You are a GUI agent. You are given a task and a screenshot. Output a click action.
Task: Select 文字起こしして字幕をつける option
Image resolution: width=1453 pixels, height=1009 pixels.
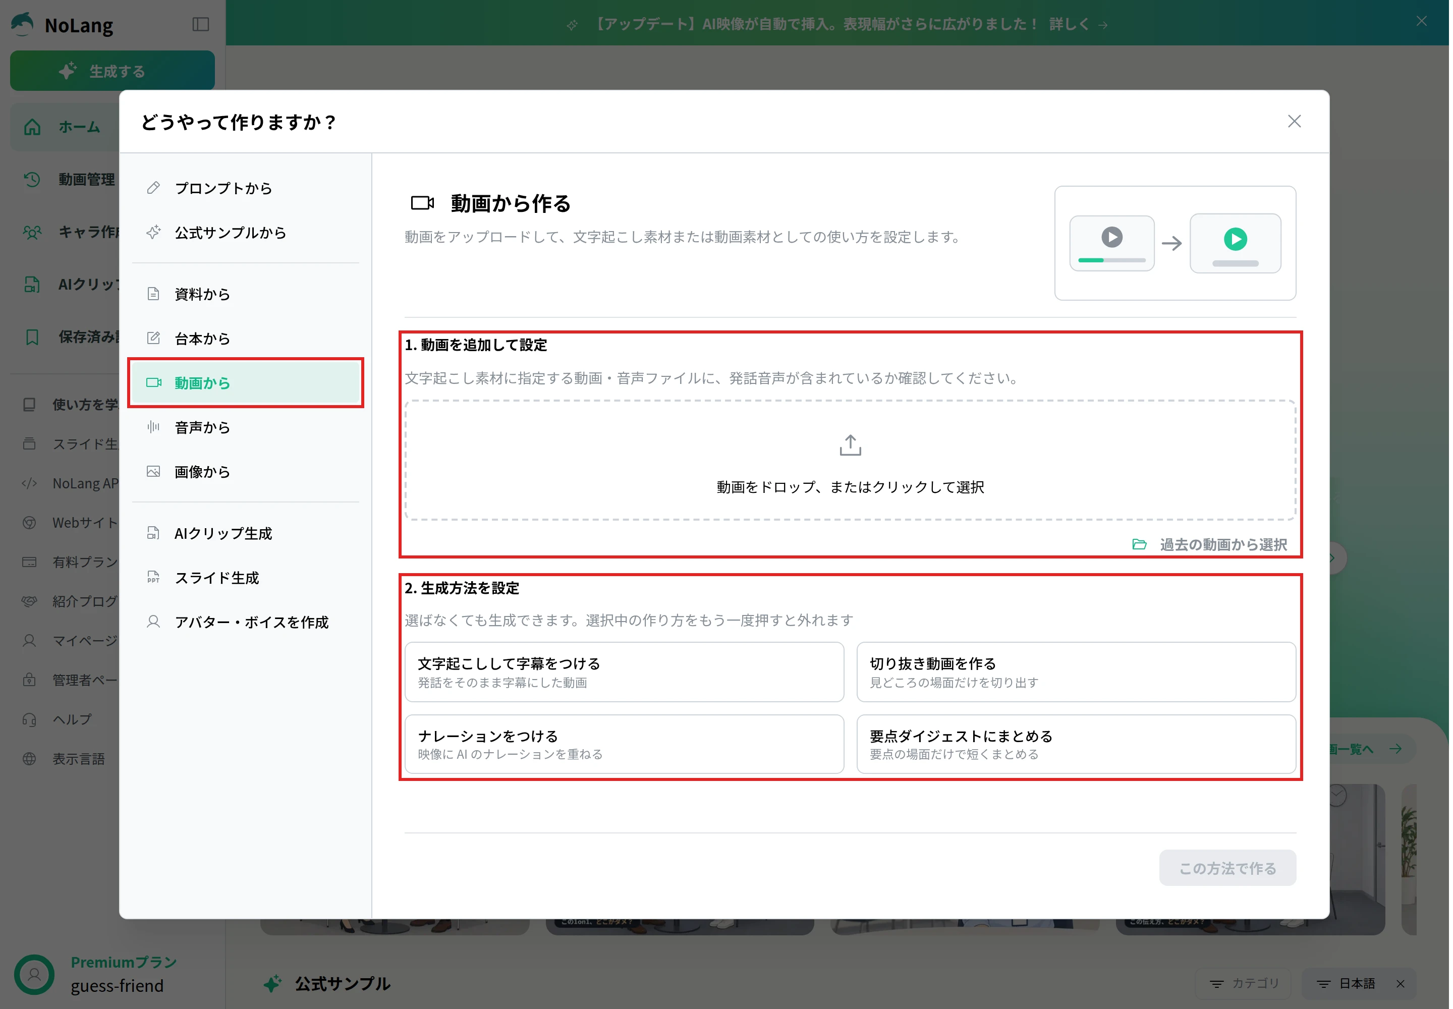pos(624,671)
